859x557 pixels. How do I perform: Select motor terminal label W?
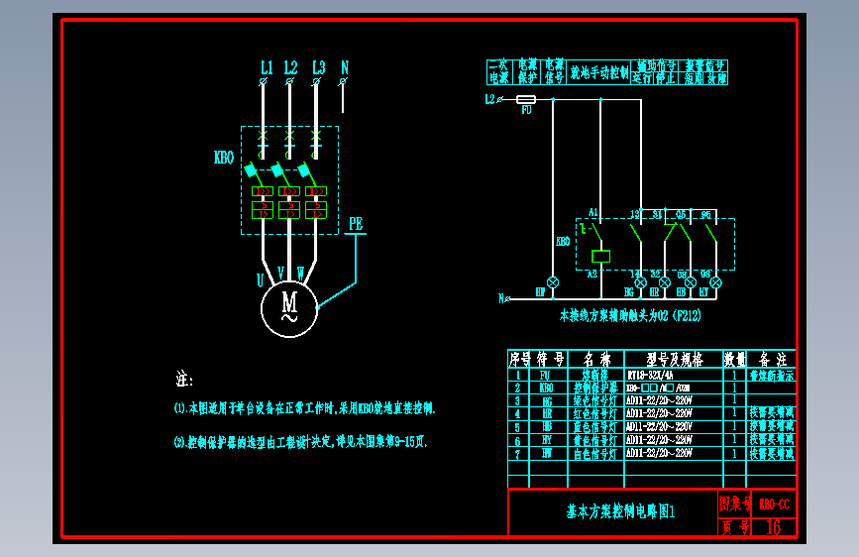coord(301,273)
